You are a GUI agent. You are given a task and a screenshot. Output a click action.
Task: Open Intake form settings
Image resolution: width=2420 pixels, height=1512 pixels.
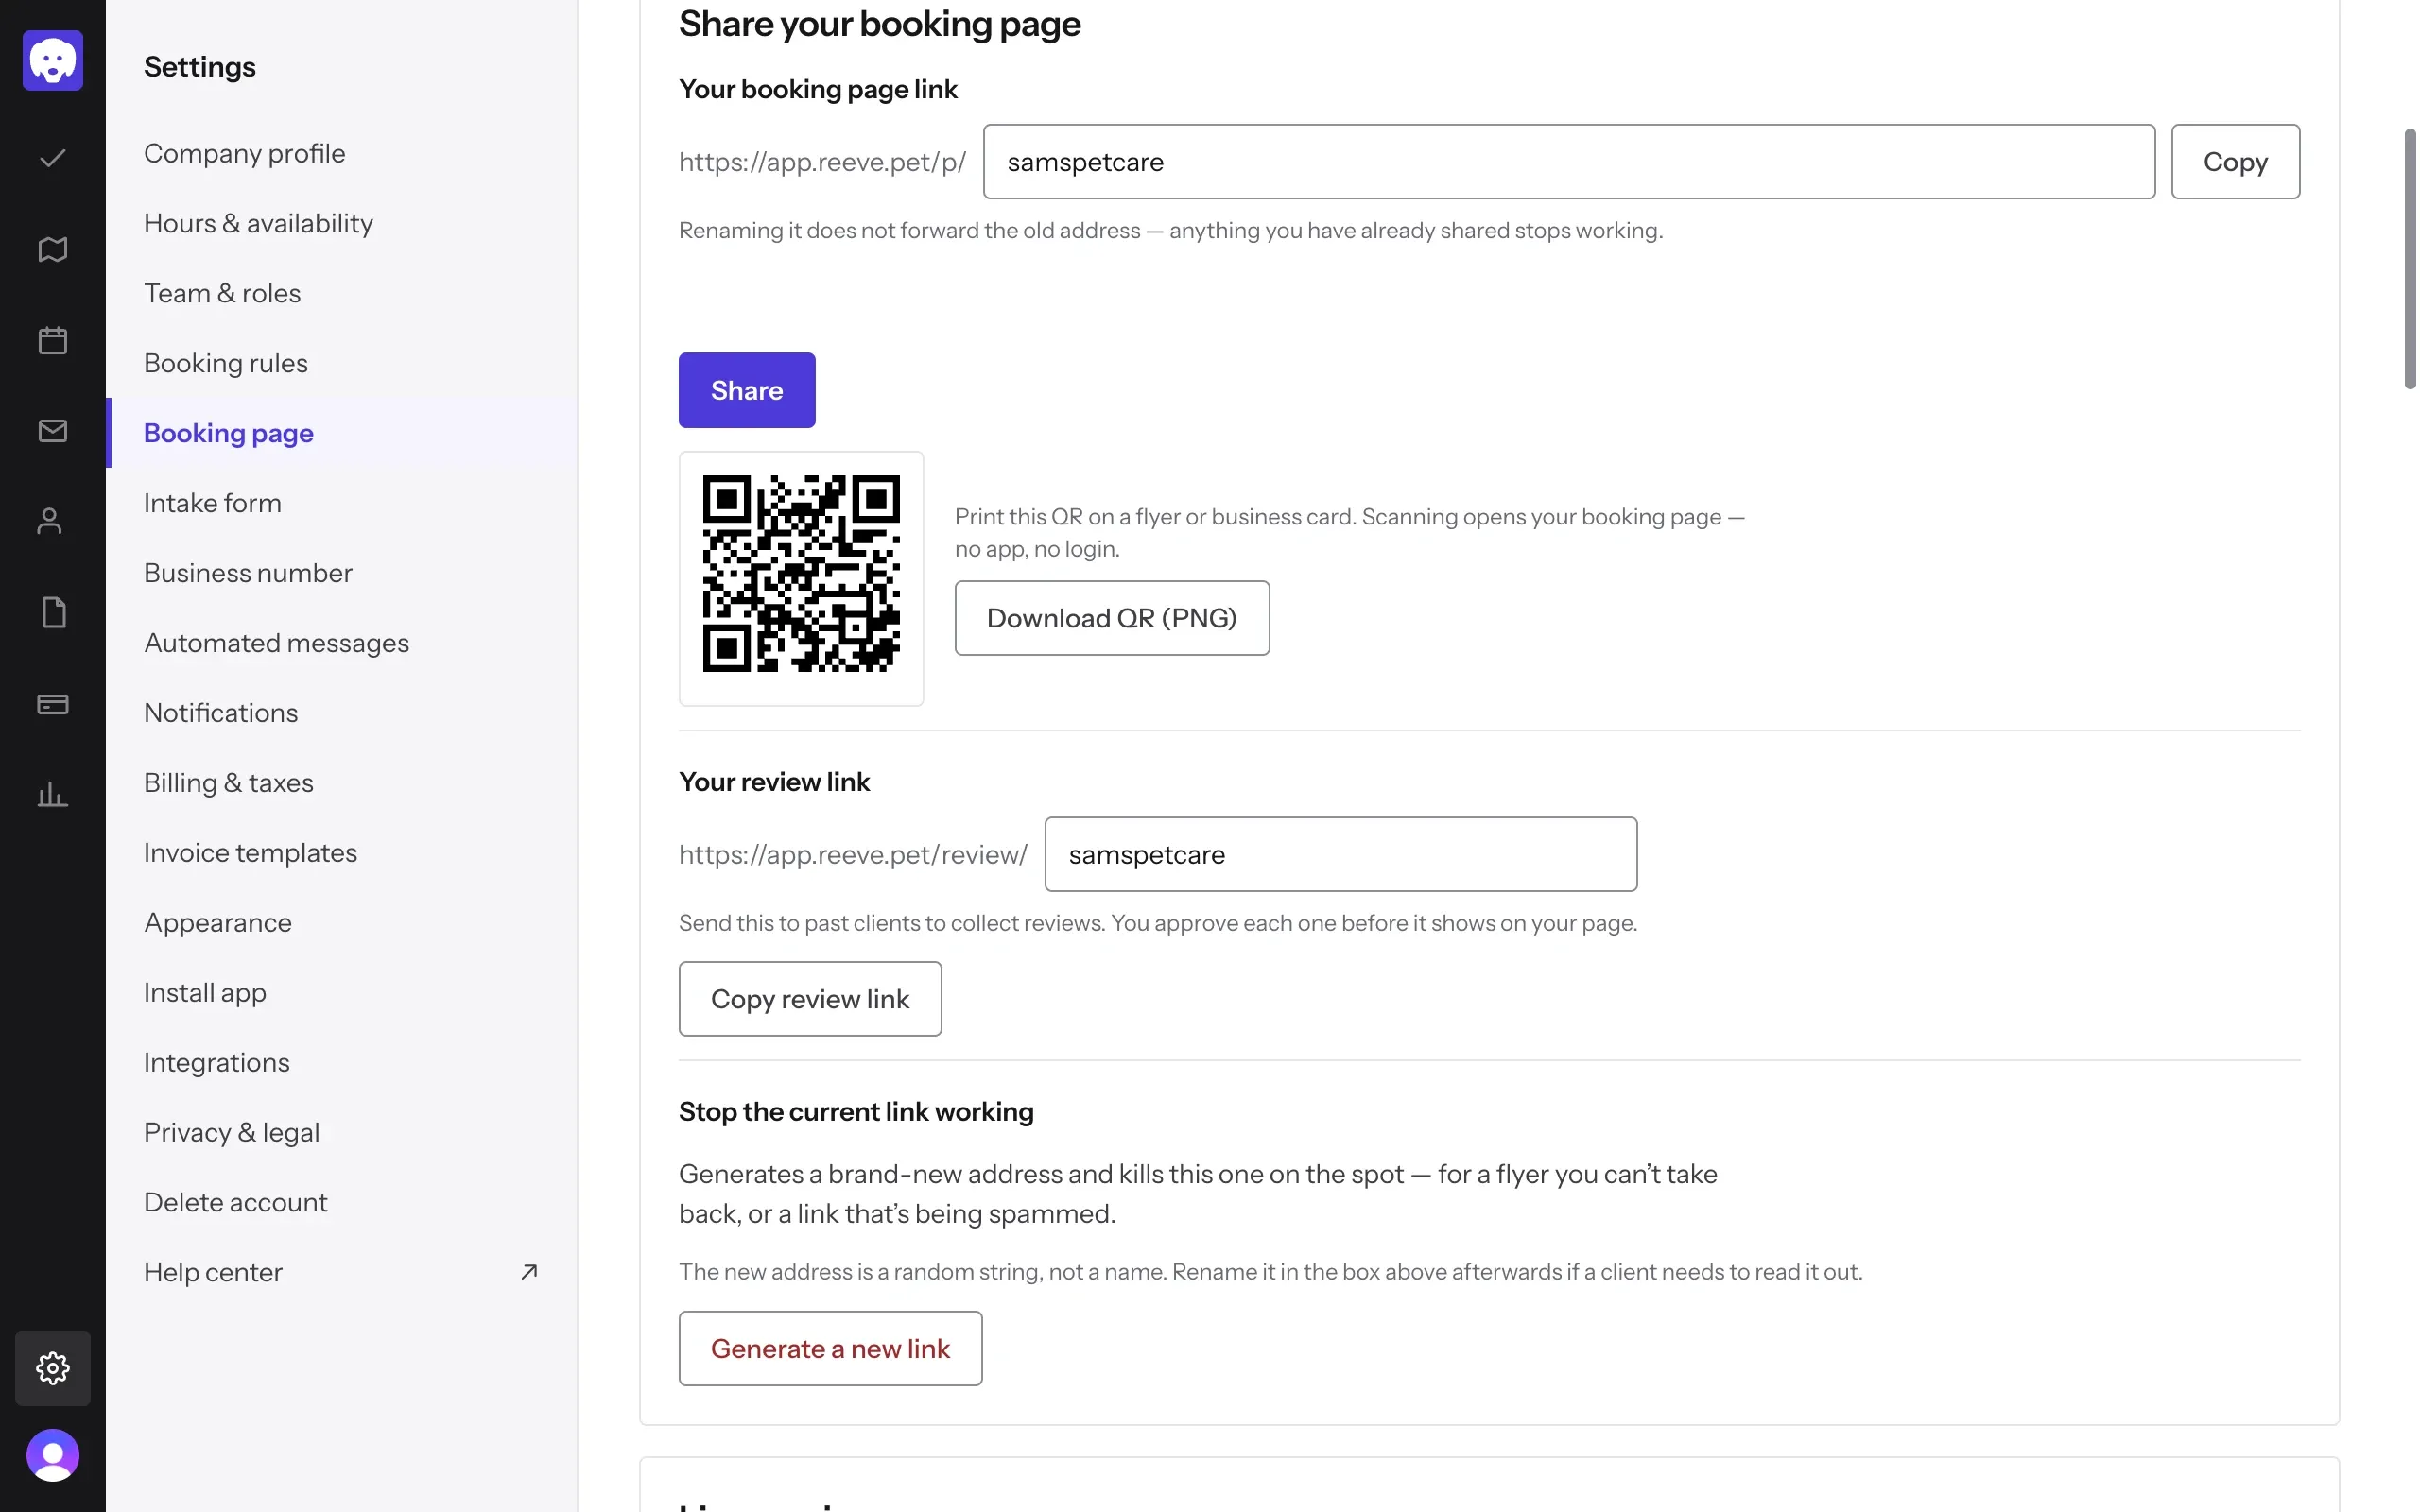coord(342,503)
